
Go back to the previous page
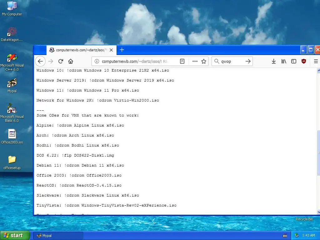coord(40,61)
